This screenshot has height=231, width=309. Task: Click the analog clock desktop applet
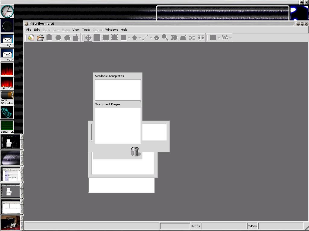coord(7,11)
